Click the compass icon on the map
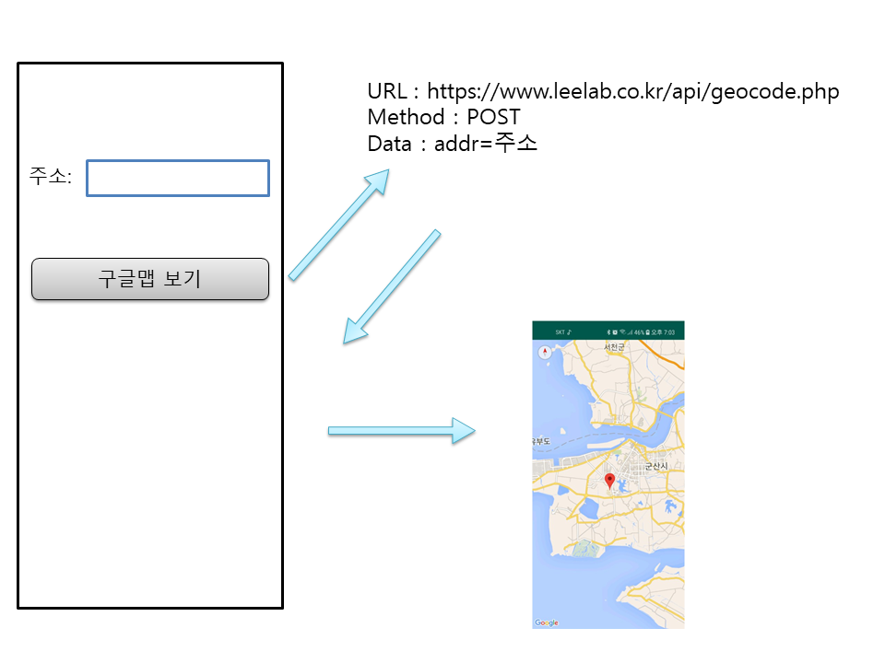 pyautogui.click(x=544, y=351)
